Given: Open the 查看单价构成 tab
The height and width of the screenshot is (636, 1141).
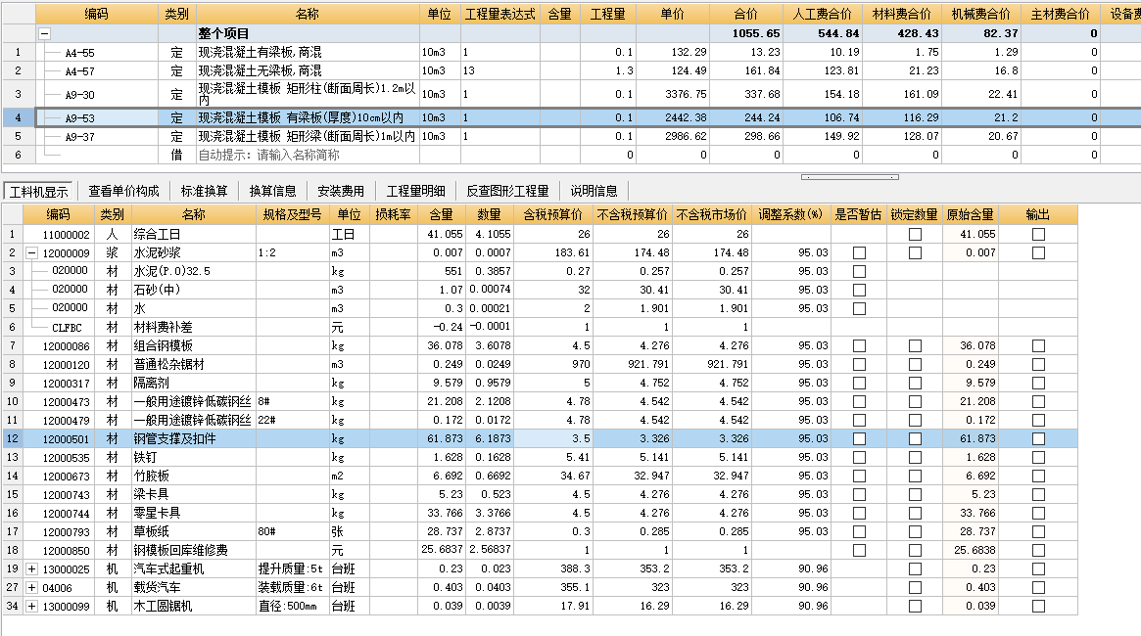Looking at the screenshot, I should tap(123, 191).
